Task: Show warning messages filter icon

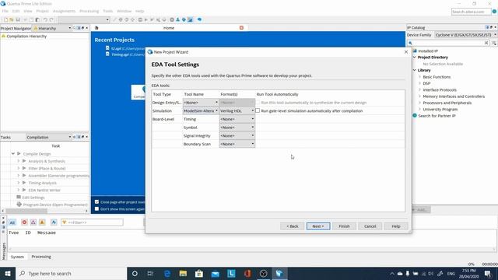Action: (42, 222)
